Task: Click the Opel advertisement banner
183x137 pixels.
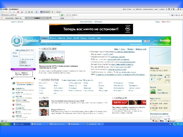Action: pos(91,29)
